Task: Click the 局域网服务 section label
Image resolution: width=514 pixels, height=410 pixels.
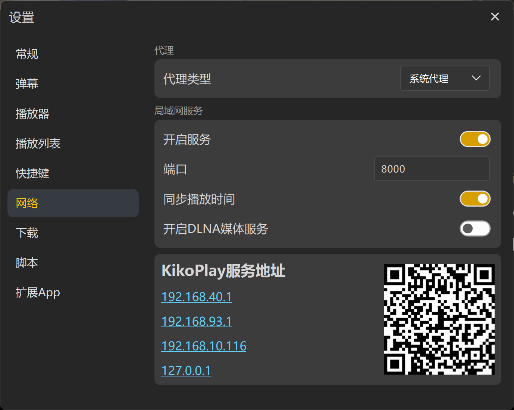Action: (x=179, y=111)
